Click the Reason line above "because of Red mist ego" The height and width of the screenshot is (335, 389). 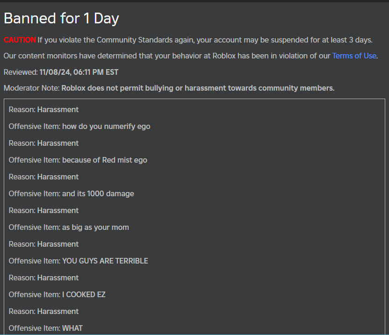(x=43, y=143)
